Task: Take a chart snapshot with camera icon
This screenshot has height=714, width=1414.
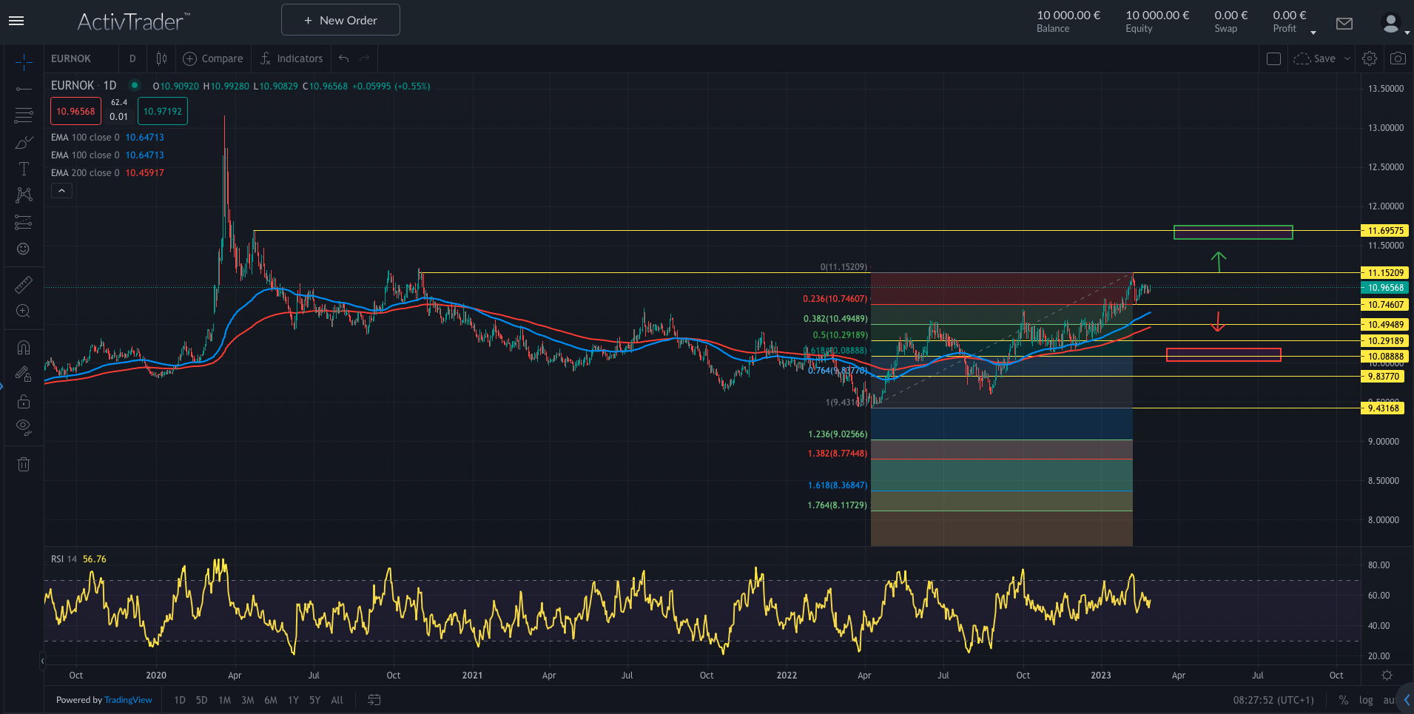Action: (x=1397, y=58)
